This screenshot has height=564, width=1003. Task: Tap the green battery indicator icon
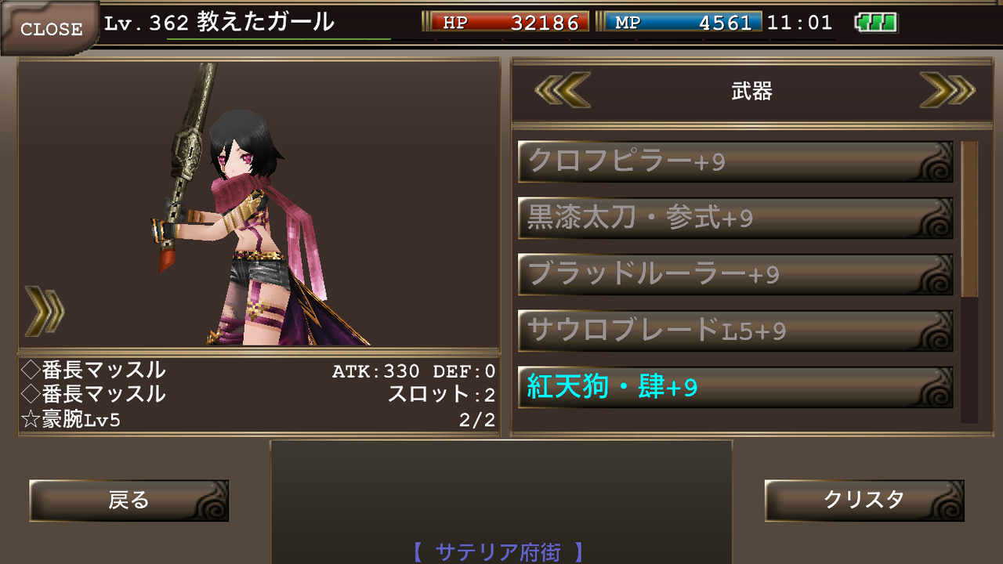tap(877, 23)
